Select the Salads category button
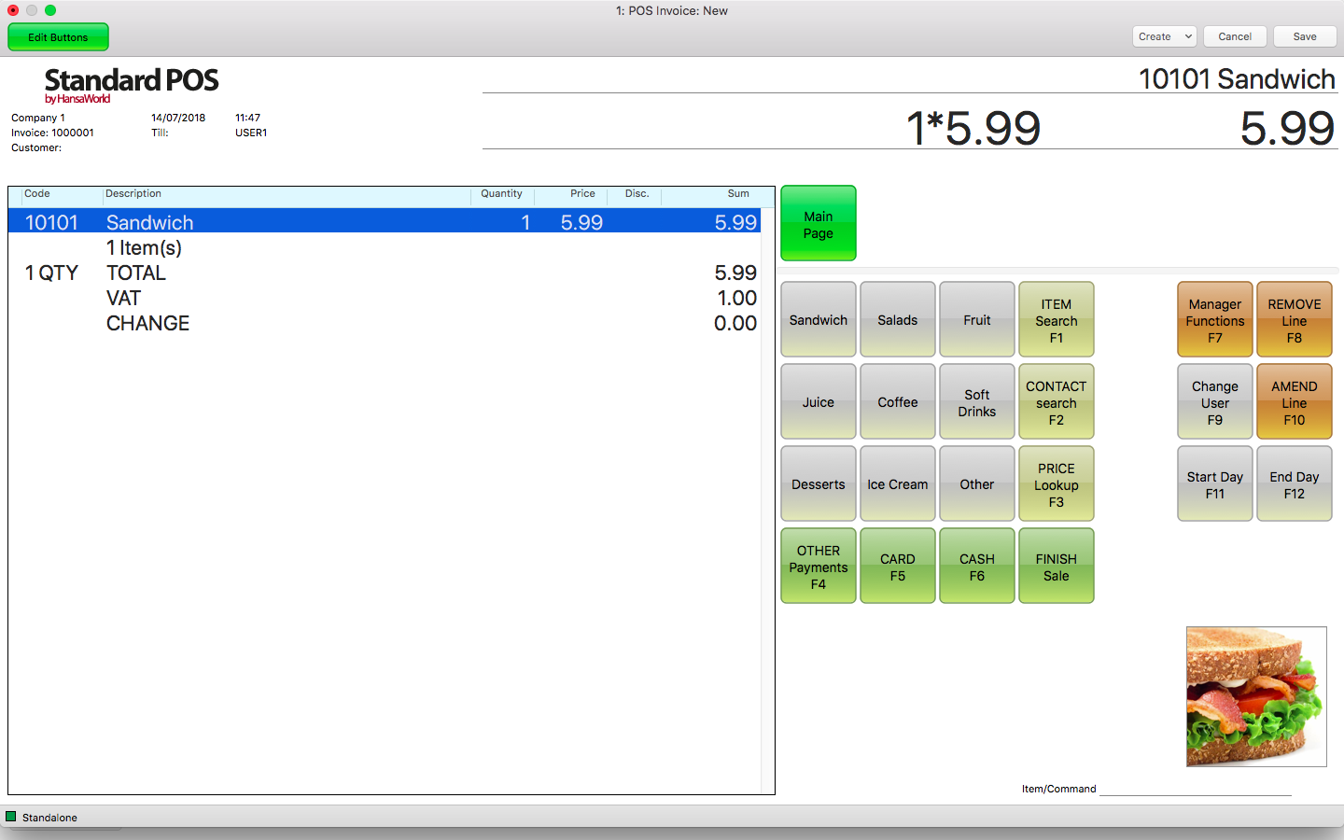 pyautogui.click(x=897, y=320)
